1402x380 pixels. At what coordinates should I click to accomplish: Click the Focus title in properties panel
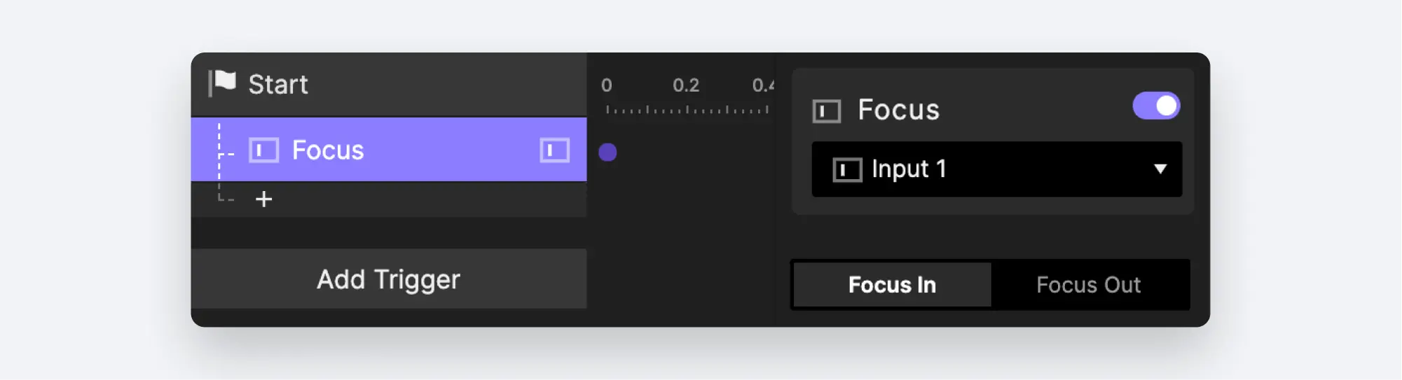pyautogui.click(x=899, y=110)
